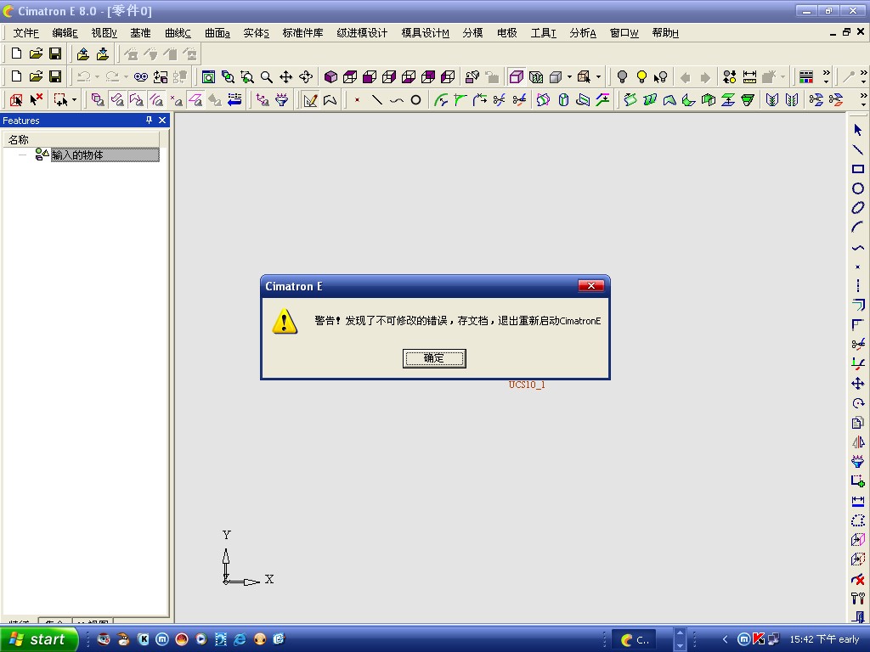
Task: Click the rotate icon in right toolbar
Action: [x=858, y=403]
